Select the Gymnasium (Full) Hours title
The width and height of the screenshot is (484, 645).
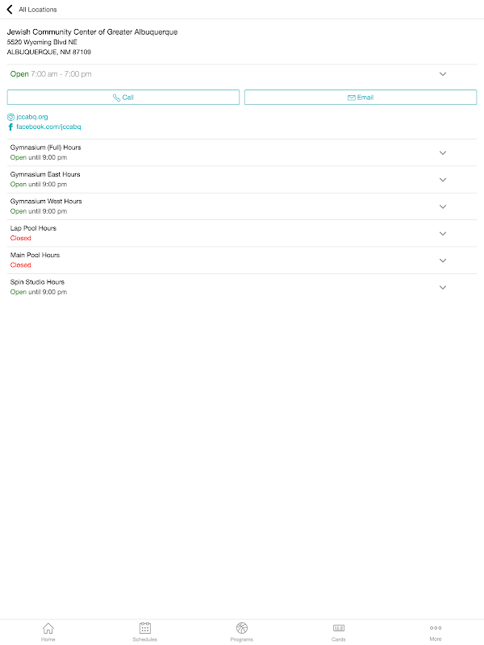coord(46,148)
